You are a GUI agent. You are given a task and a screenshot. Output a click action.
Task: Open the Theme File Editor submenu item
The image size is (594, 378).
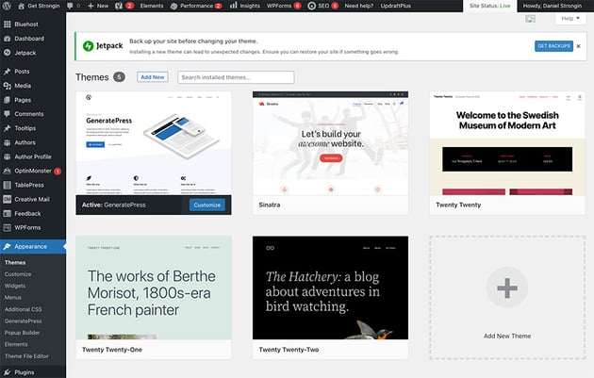[x=26, y=356]
